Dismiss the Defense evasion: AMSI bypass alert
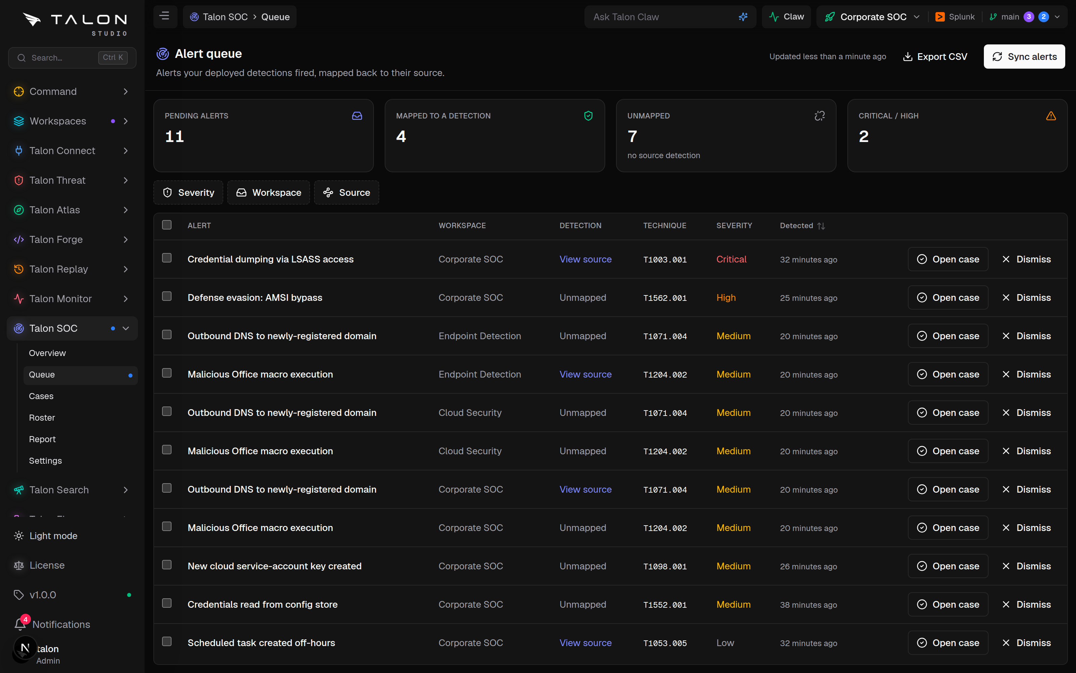 coord(1027,297)
